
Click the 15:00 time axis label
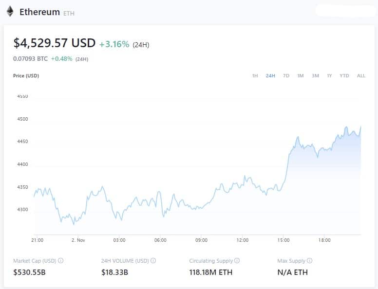[283, 240]
